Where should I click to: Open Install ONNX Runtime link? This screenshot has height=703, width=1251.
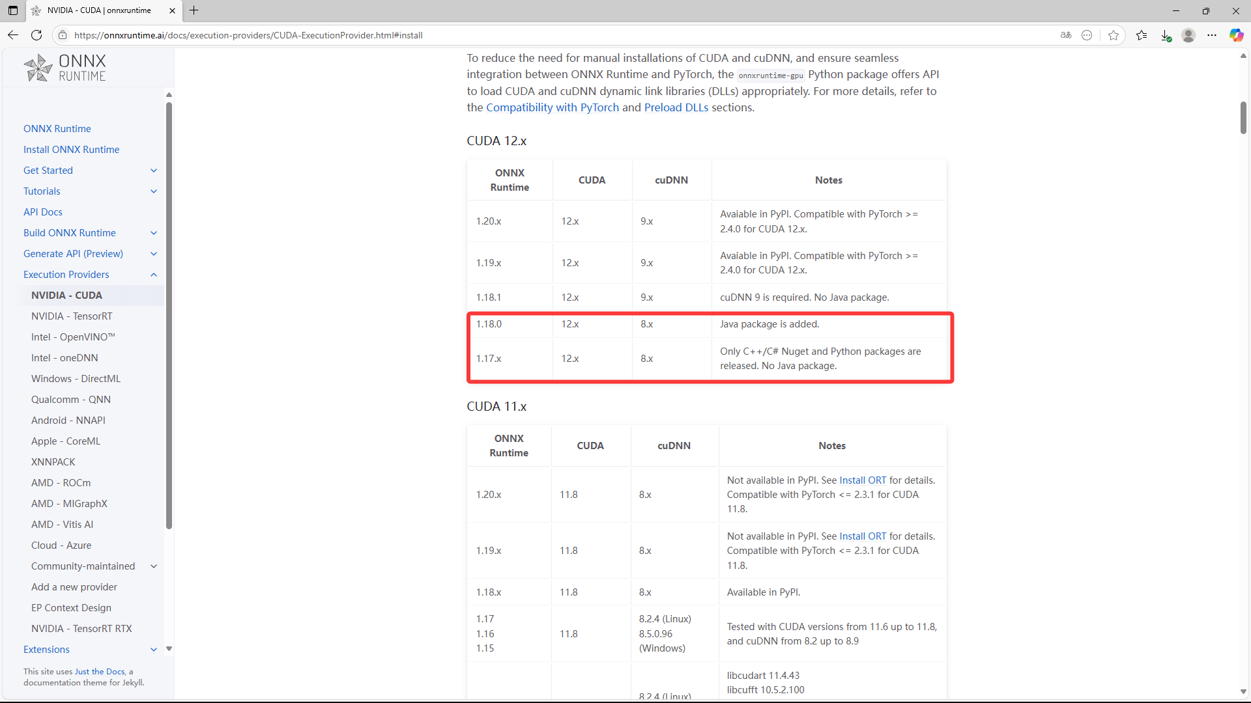tap(72, 150)
